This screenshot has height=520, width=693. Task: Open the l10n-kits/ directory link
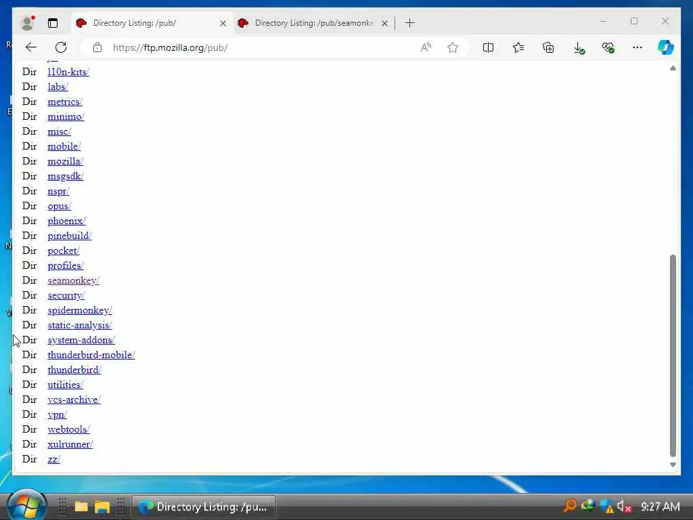[x=68, y=72]
